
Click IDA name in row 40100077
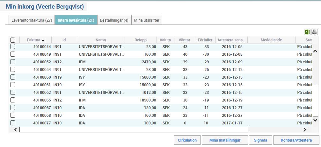coord(82,123)
